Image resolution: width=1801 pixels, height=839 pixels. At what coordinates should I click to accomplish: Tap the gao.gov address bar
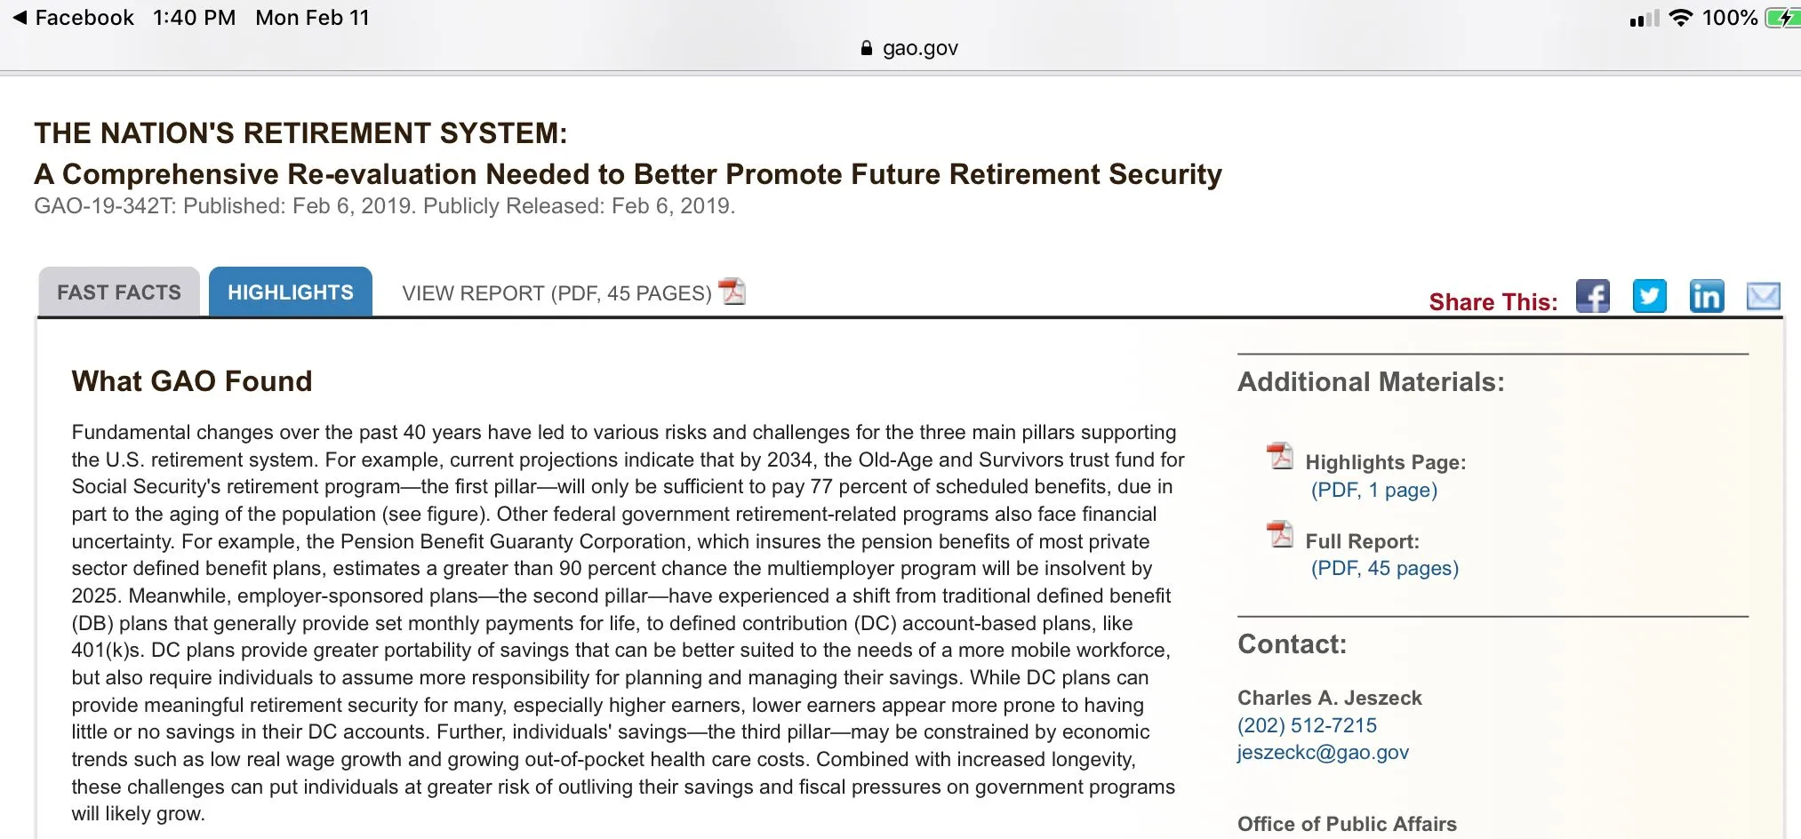click(x=919, y=49)
